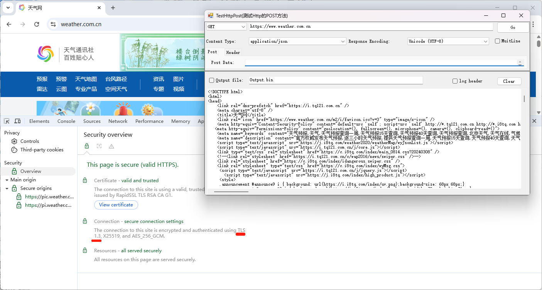Click the 空间天气 navigation link

coord(116,89)
